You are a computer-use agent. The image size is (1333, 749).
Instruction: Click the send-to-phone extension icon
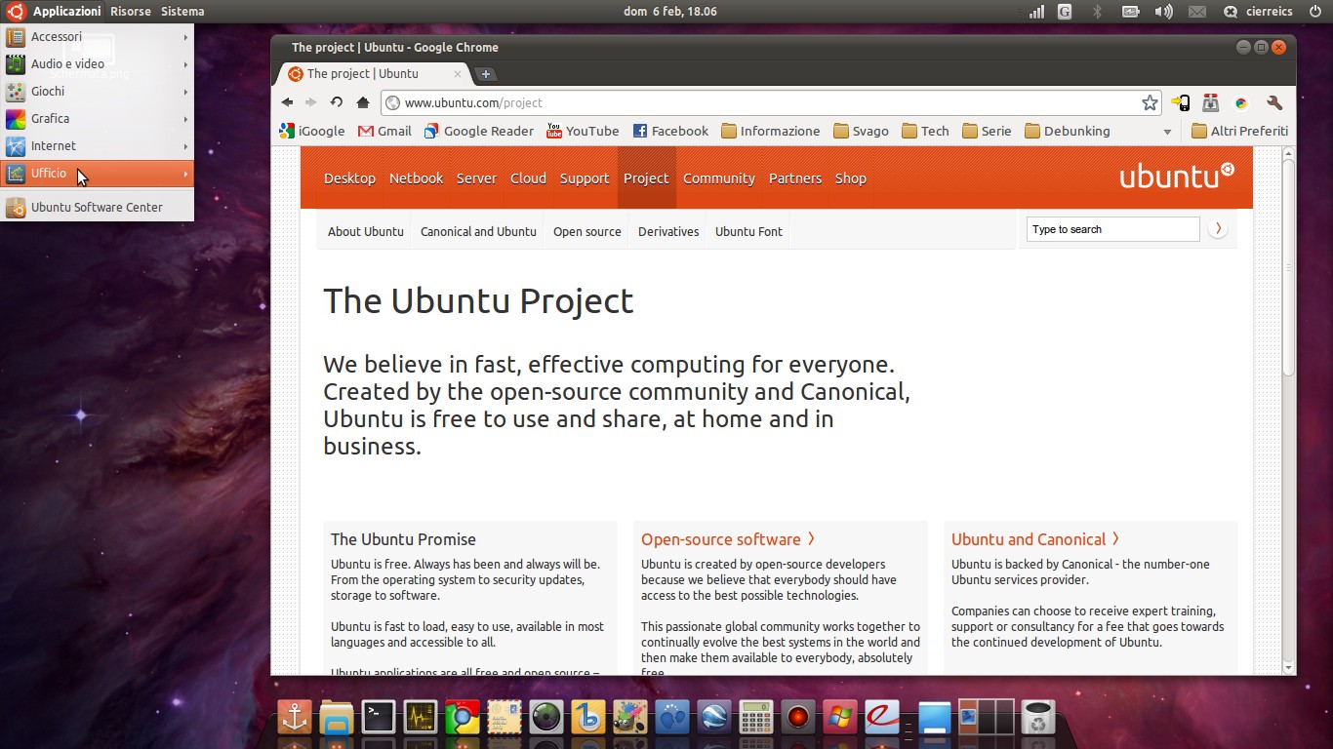coord(1181,102)
